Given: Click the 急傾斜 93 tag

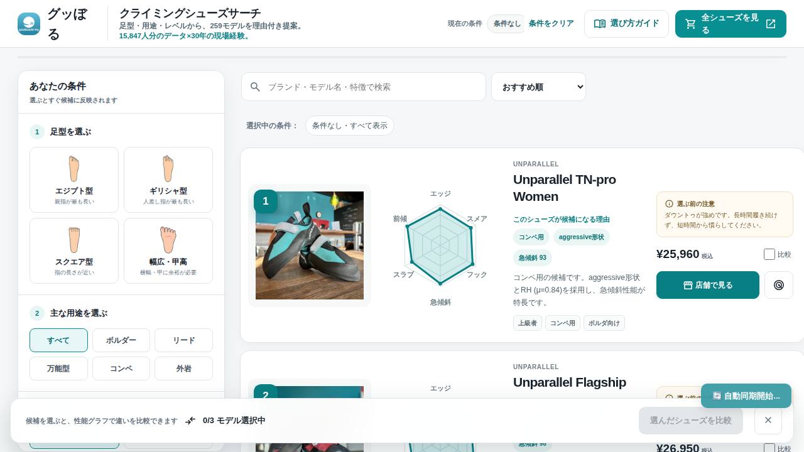Looking at the screenshot, I should pyautogui.click(x=533, y=258).
